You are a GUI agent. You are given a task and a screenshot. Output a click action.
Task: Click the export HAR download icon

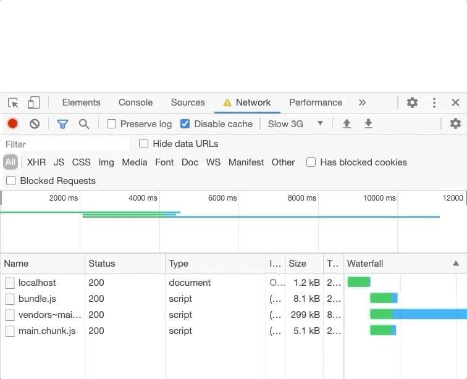(x=368, y=124)
